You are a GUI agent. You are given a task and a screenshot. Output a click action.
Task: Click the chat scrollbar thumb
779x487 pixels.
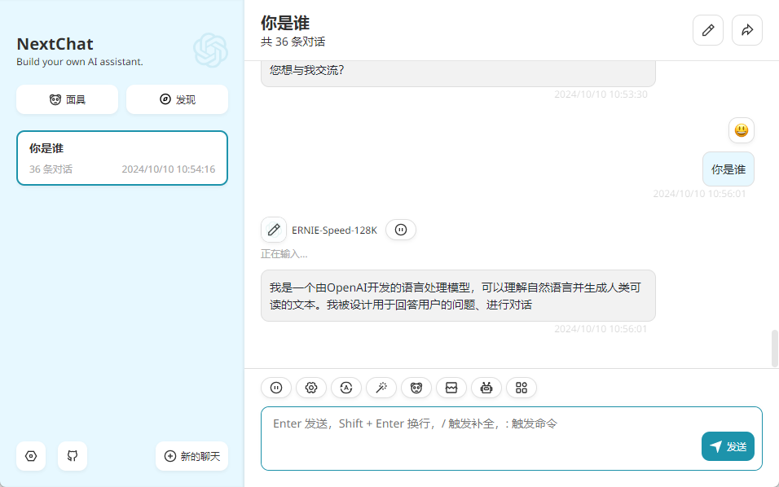coord(775,348)
